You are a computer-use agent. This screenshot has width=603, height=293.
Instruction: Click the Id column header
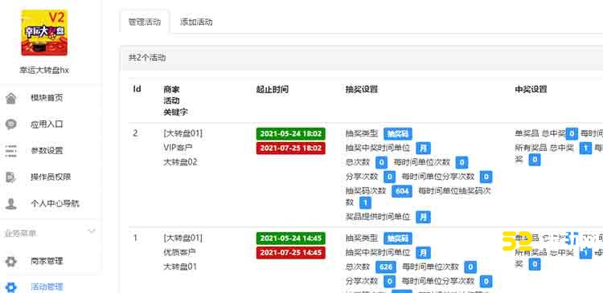[x=137, y=89]
